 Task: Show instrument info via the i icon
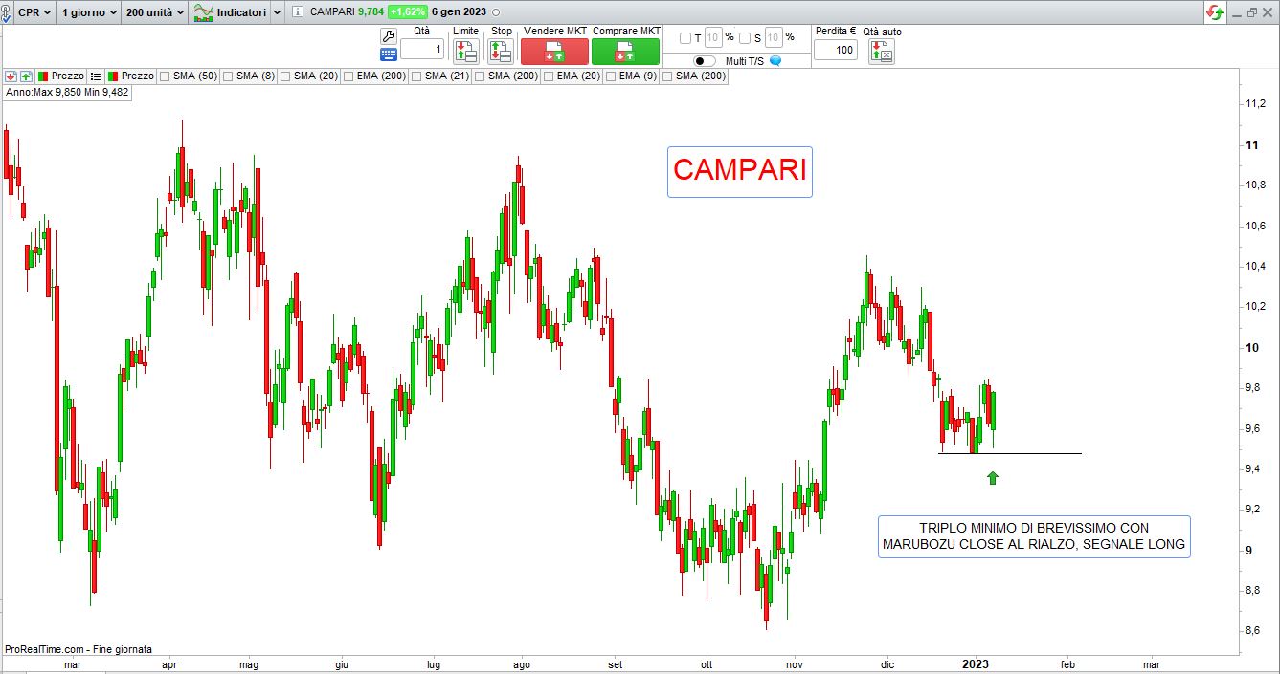click(x=297, y=12)
